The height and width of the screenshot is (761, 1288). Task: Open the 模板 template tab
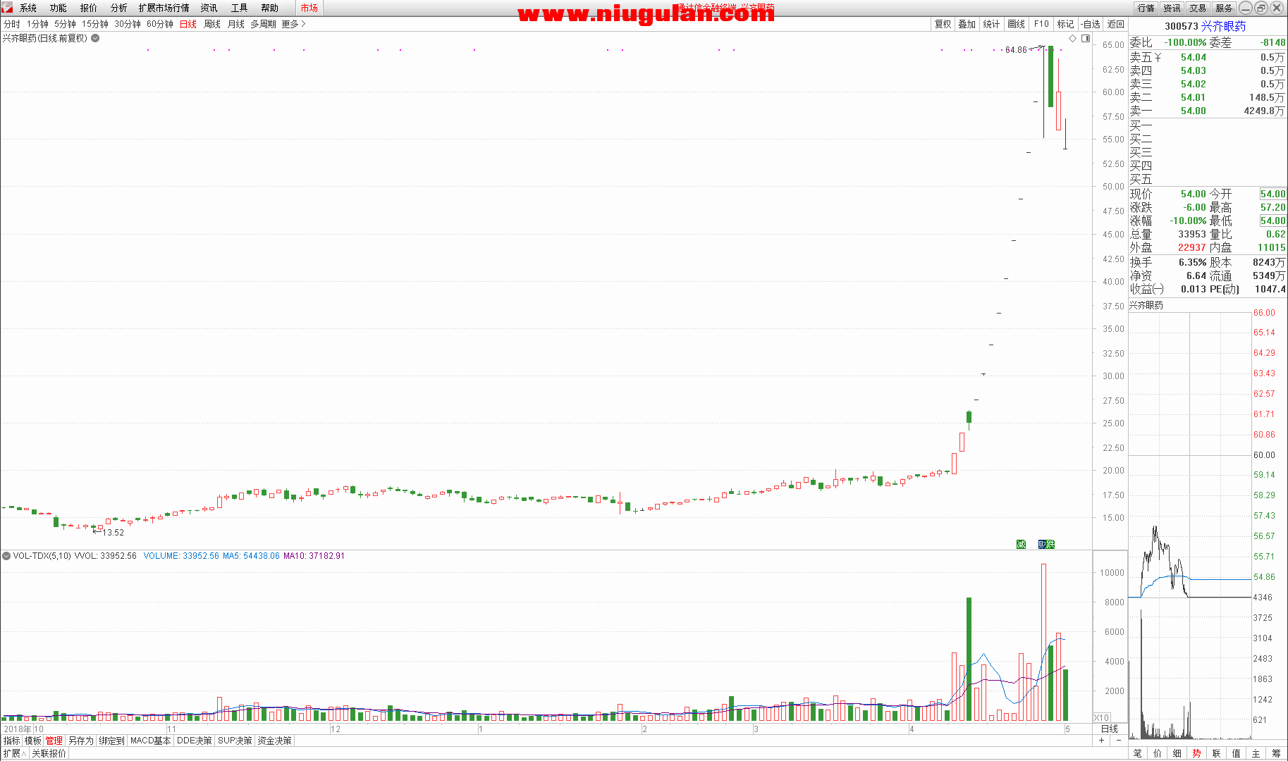click(x=33, y=741)
